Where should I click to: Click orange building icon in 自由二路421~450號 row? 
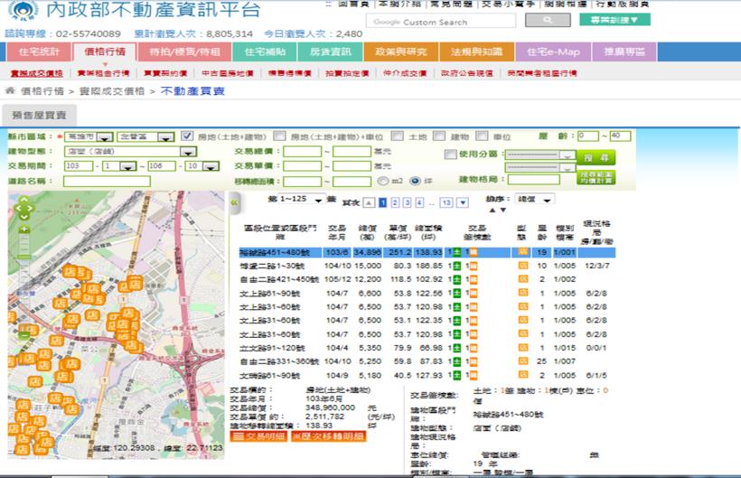coord(473,279)
